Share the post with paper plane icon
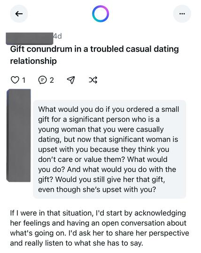 pos(71,80)
